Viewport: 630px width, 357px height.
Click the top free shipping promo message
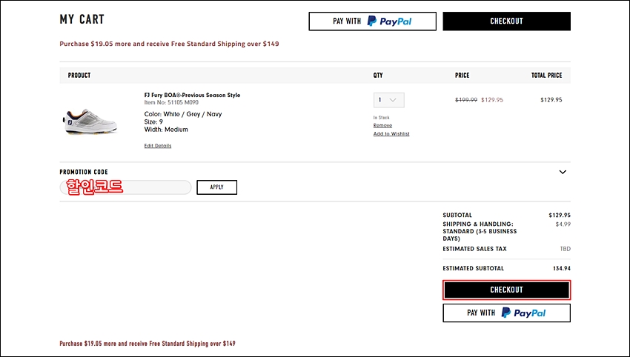pyautogui.click(x=169, y=44)
